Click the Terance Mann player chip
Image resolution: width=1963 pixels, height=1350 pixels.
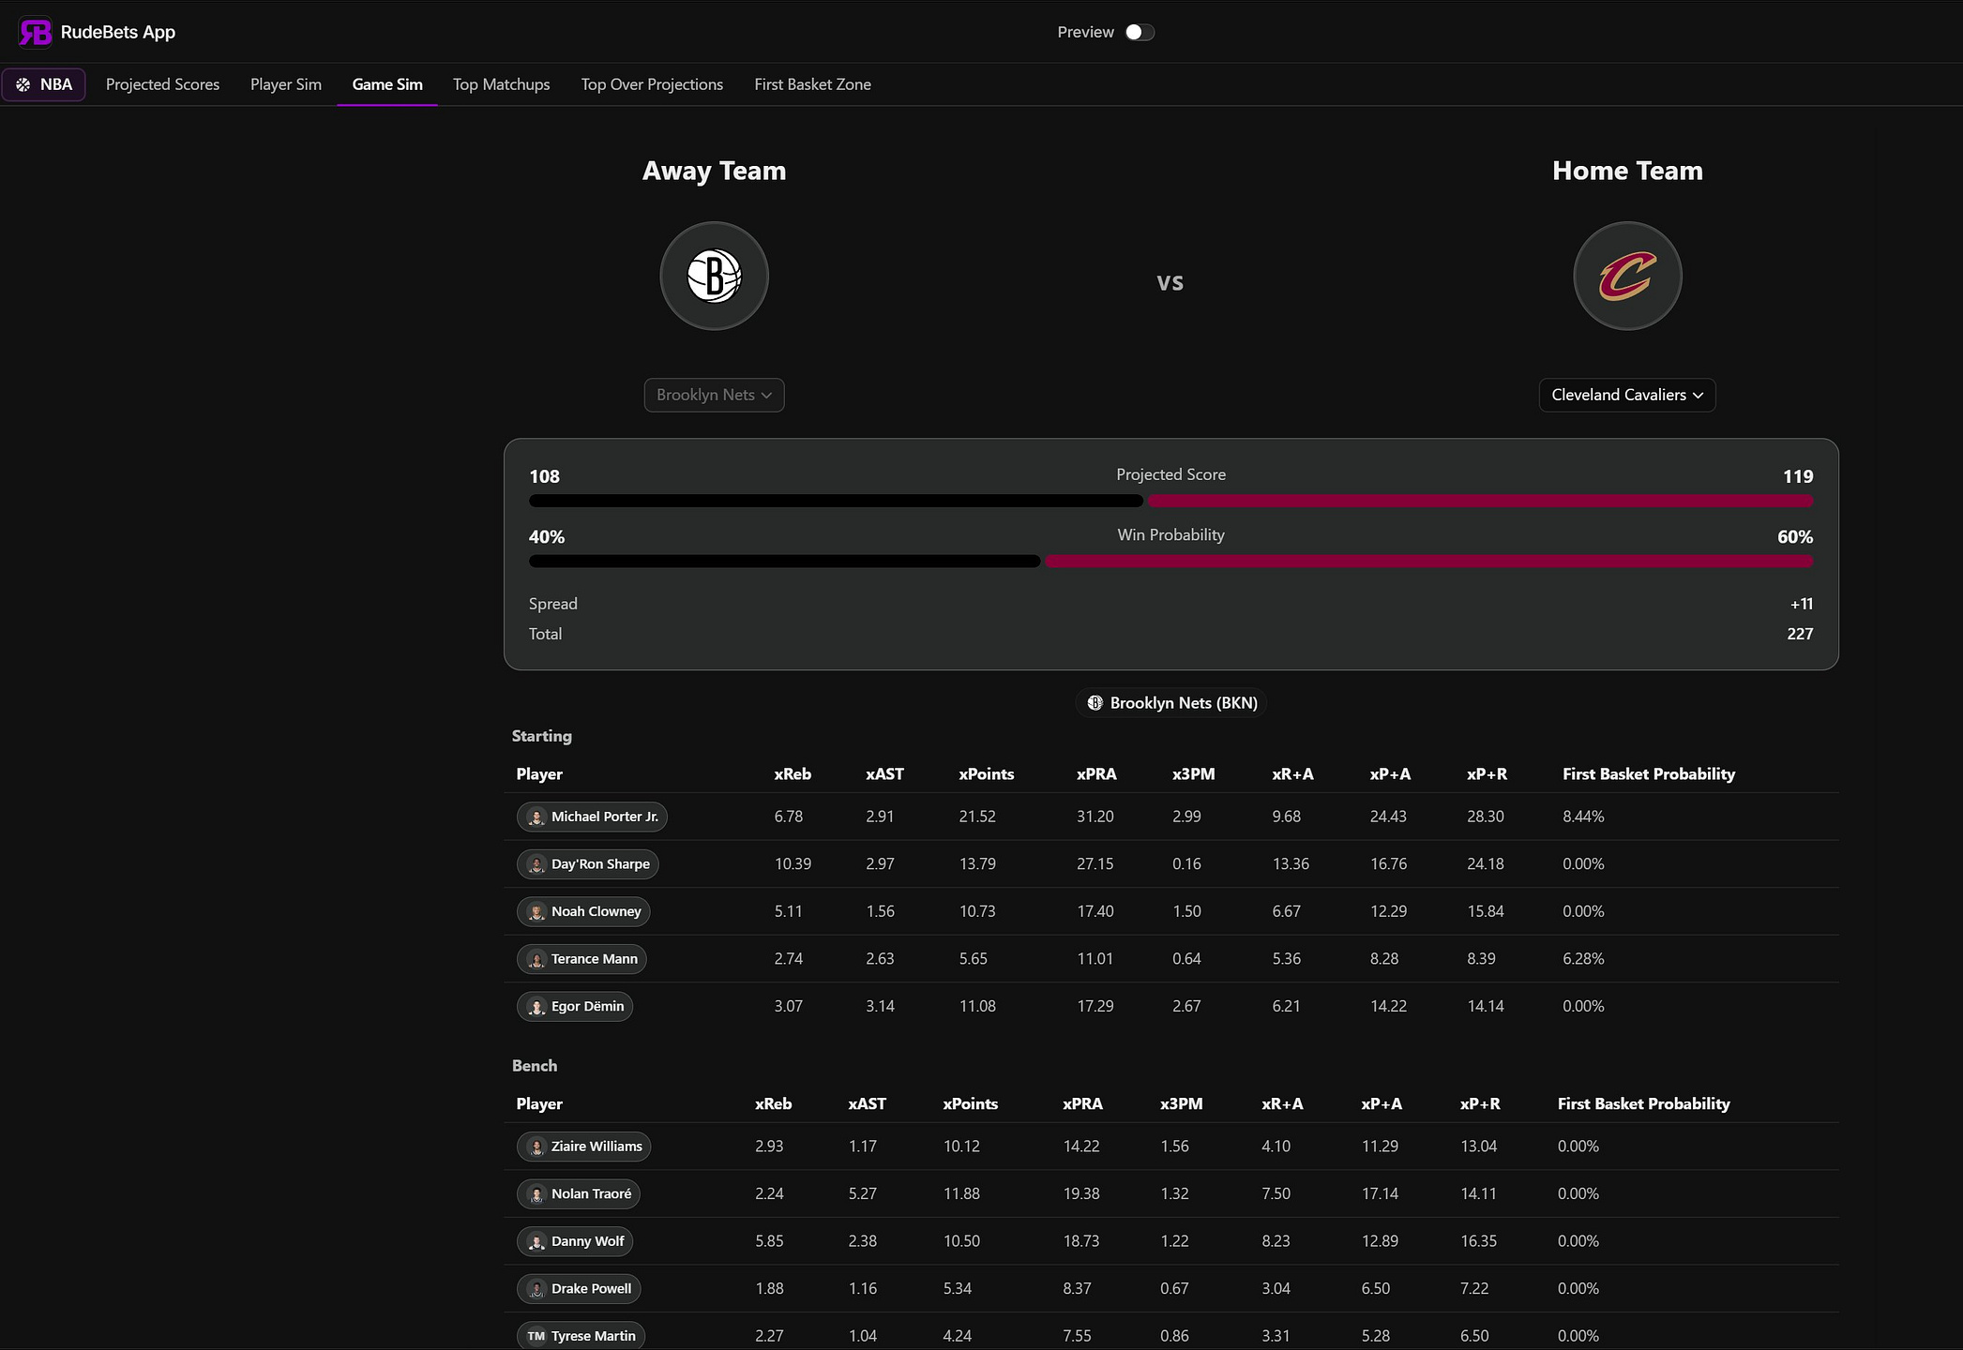click(581, 959)
